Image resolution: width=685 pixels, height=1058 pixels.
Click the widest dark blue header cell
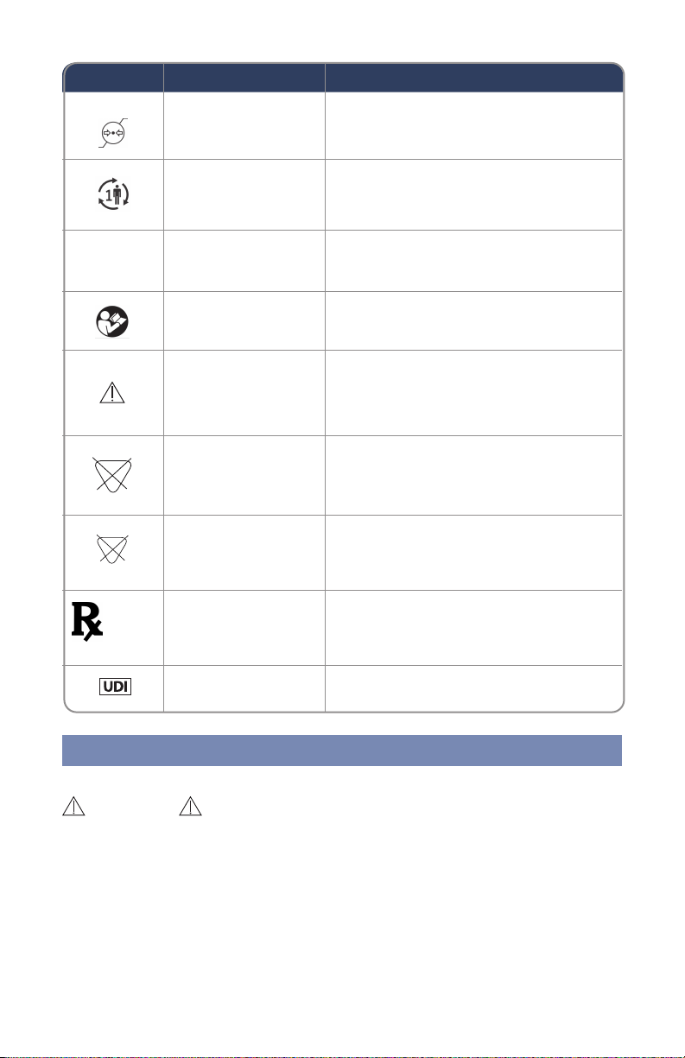(474, 77)
